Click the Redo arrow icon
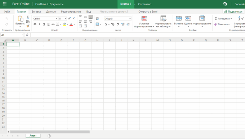Screen dimensions: 245x139 (7, 24)
